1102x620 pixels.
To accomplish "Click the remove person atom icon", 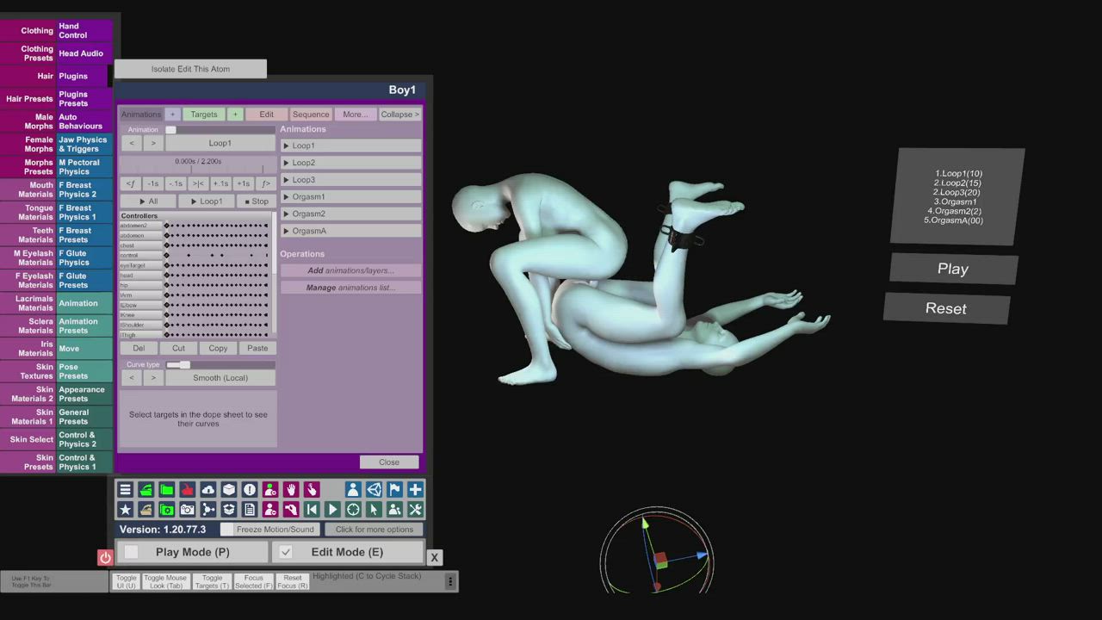I will (x=269, y=510).
